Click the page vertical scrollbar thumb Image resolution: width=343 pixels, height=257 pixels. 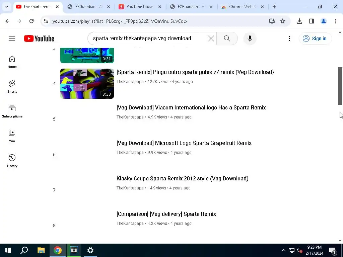340,86
